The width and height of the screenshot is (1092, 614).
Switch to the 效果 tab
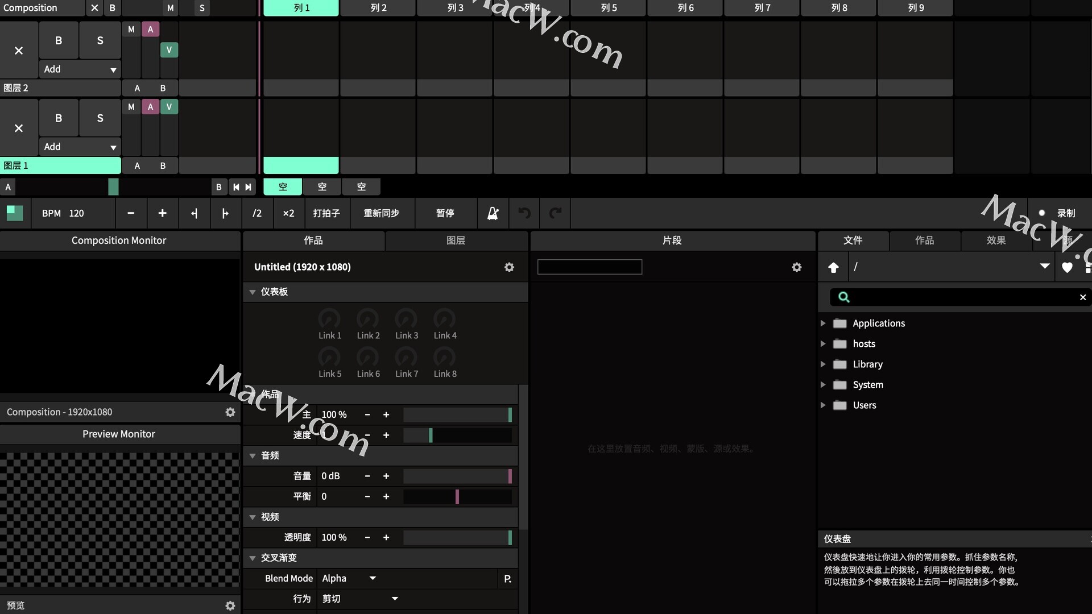pyautogui.click(x=995, y=240)
